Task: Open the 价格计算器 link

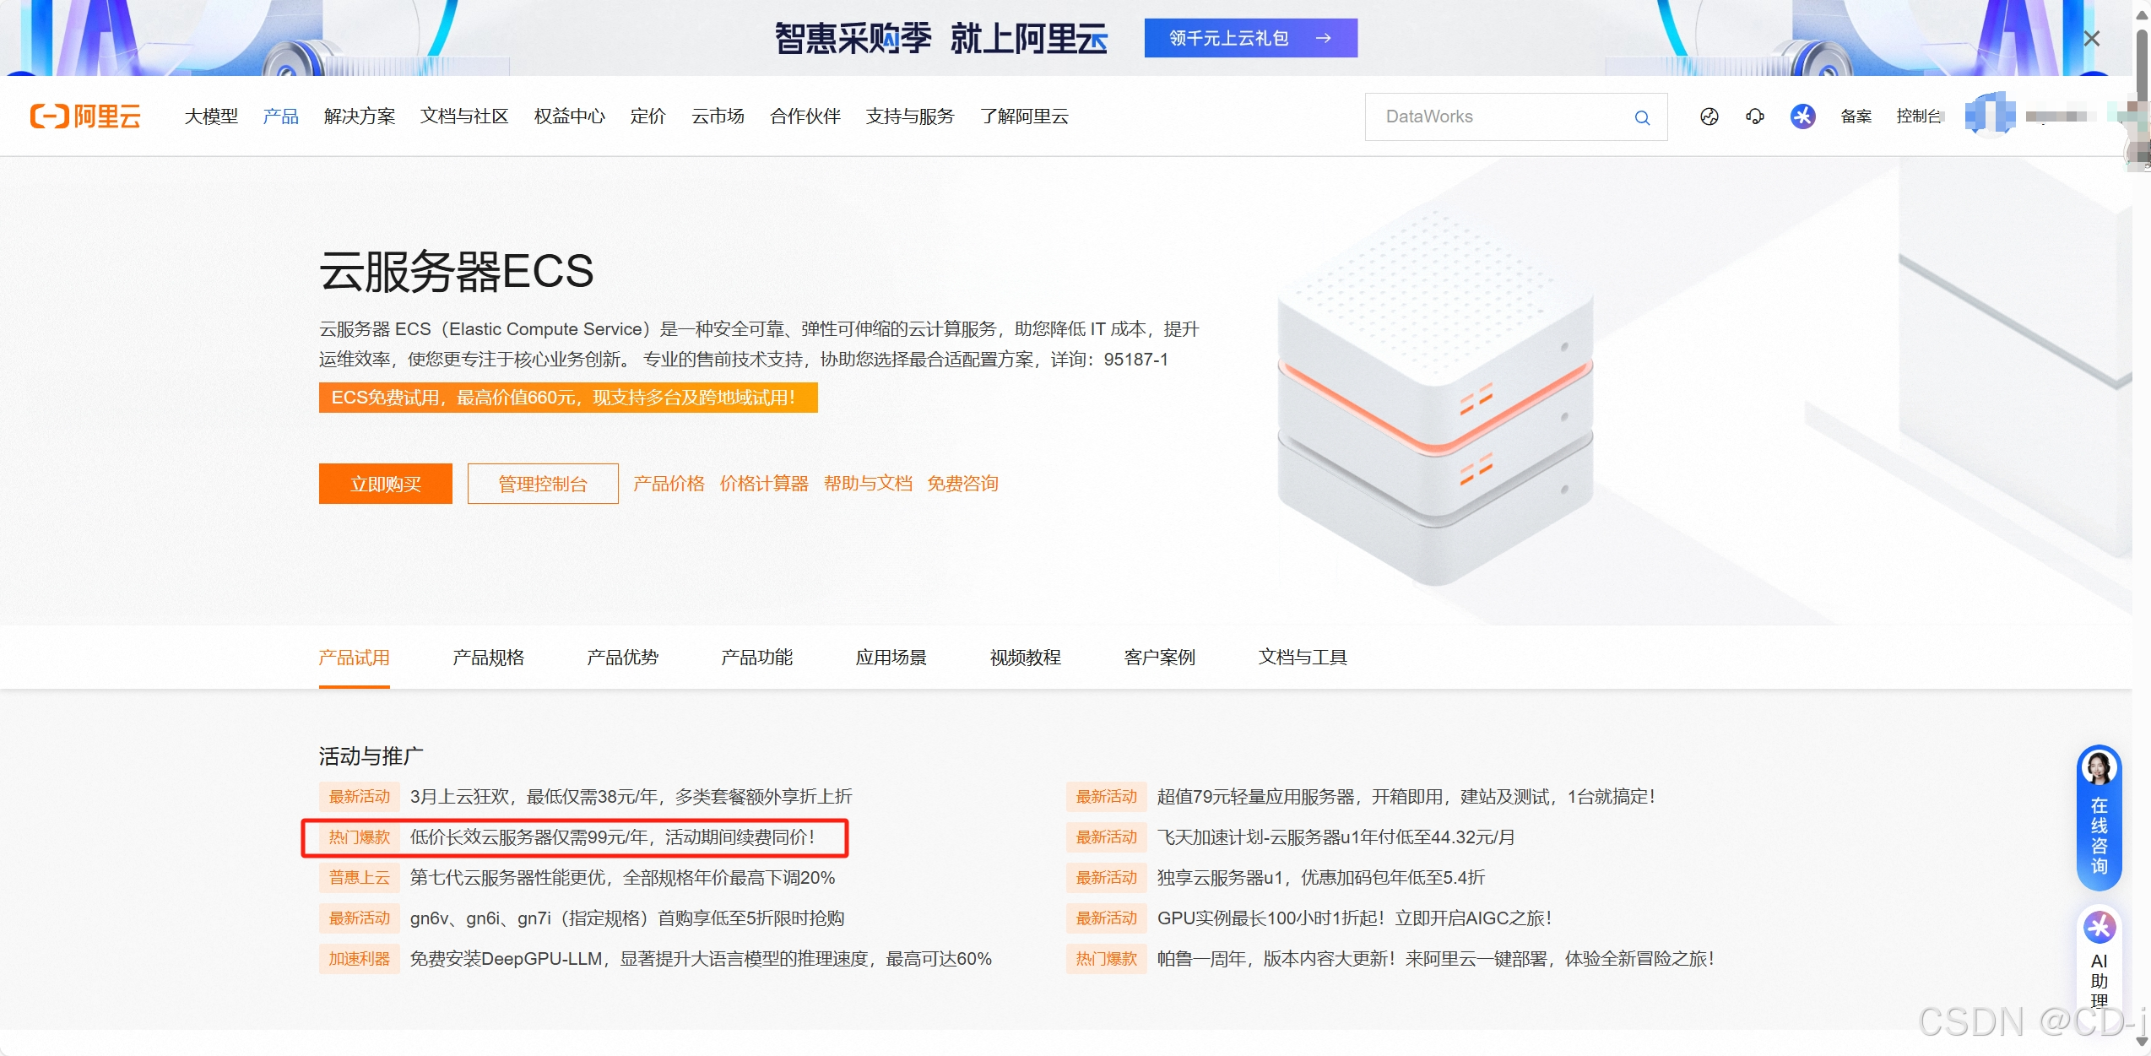Action: (x=763, y=484)
